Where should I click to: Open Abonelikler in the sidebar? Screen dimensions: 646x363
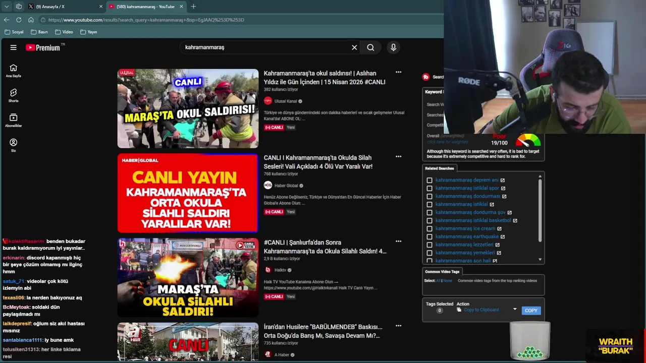[14, 120]
